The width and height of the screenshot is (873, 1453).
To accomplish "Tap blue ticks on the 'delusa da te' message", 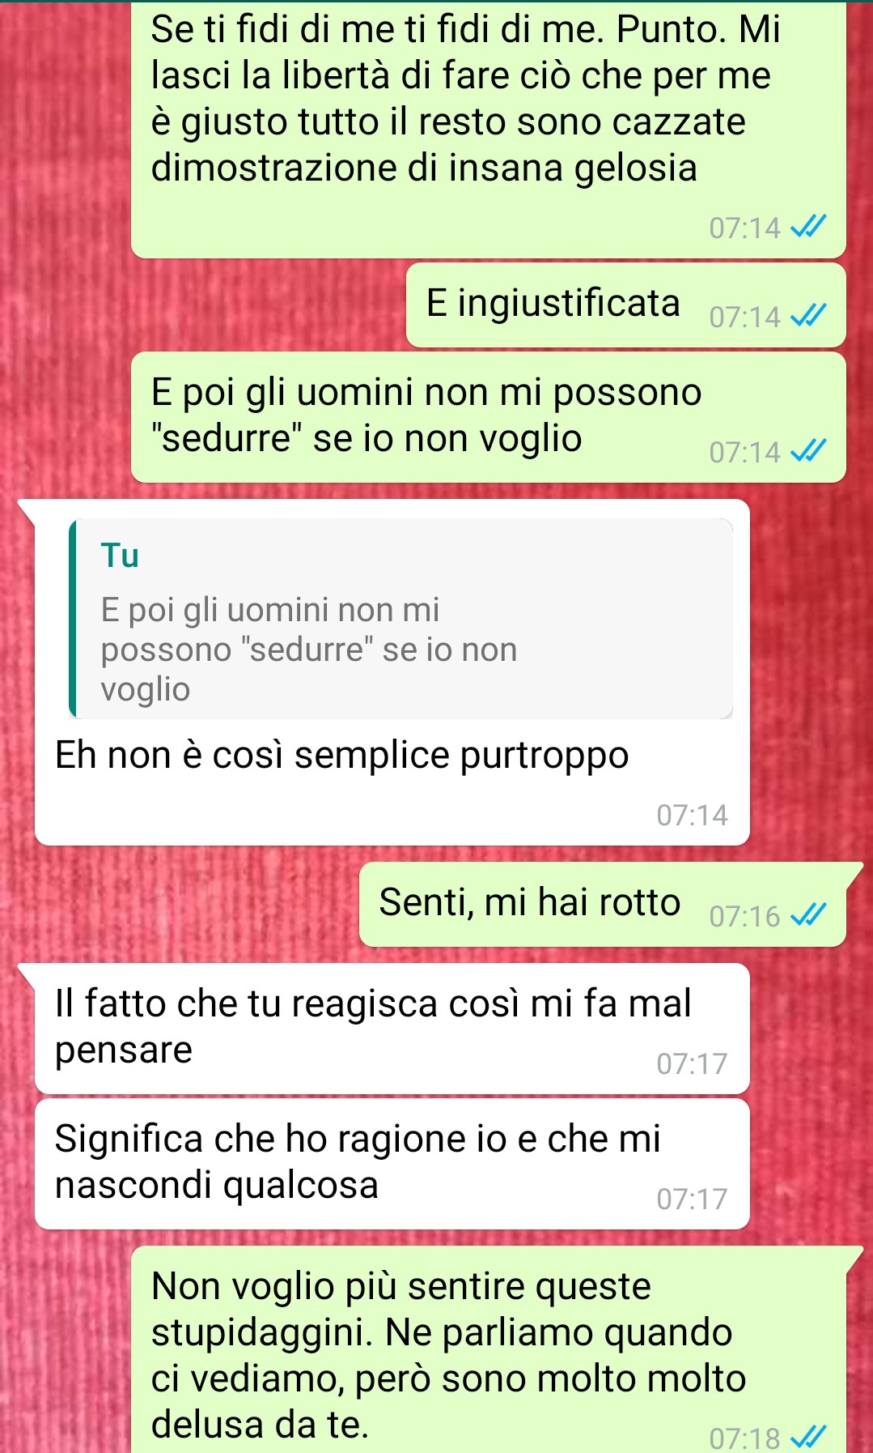I will (807, 1438).
